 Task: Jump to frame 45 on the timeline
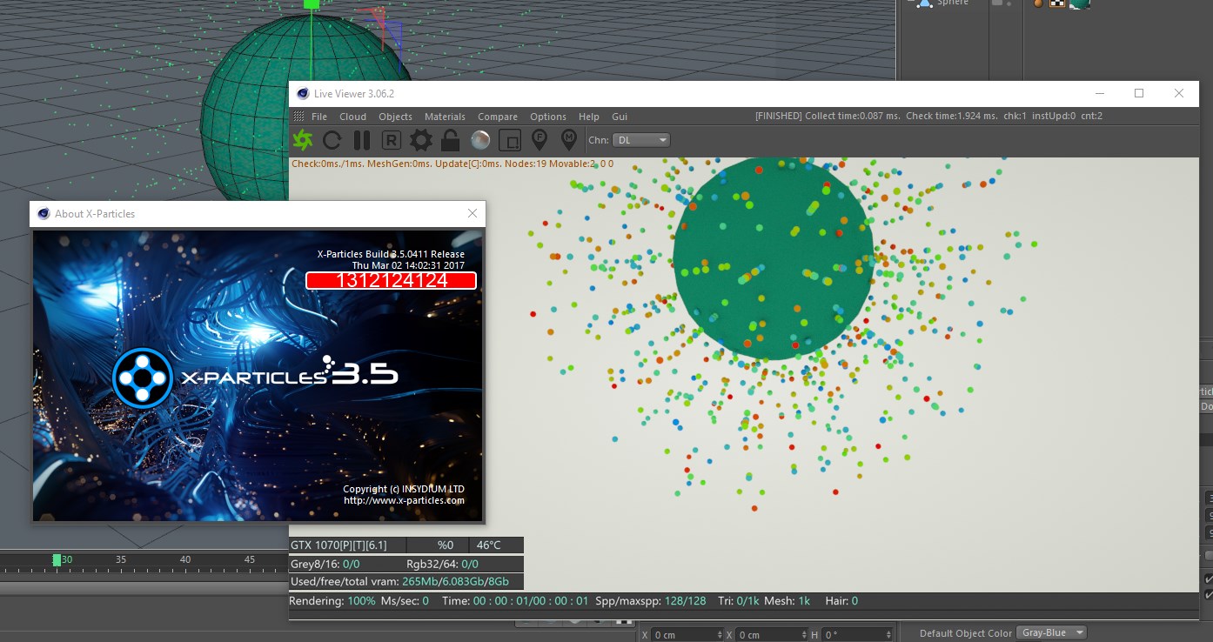250,559
